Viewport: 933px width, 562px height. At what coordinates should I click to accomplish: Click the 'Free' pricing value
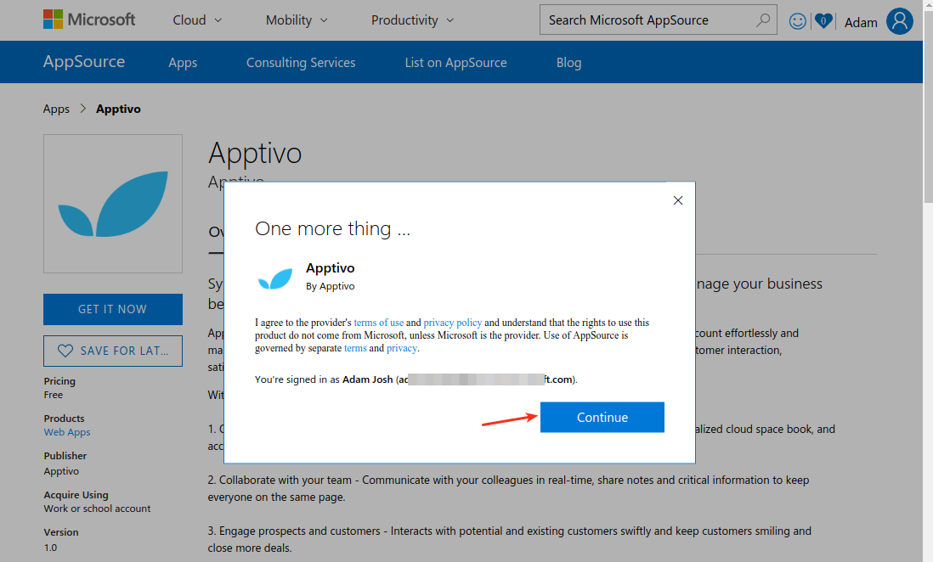pos(53,395)
